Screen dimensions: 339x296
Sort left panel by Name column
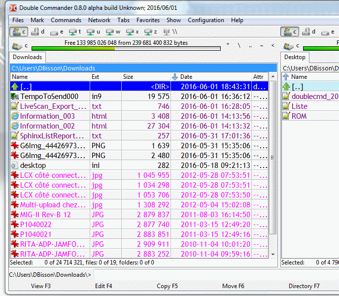tap(50, 77)
